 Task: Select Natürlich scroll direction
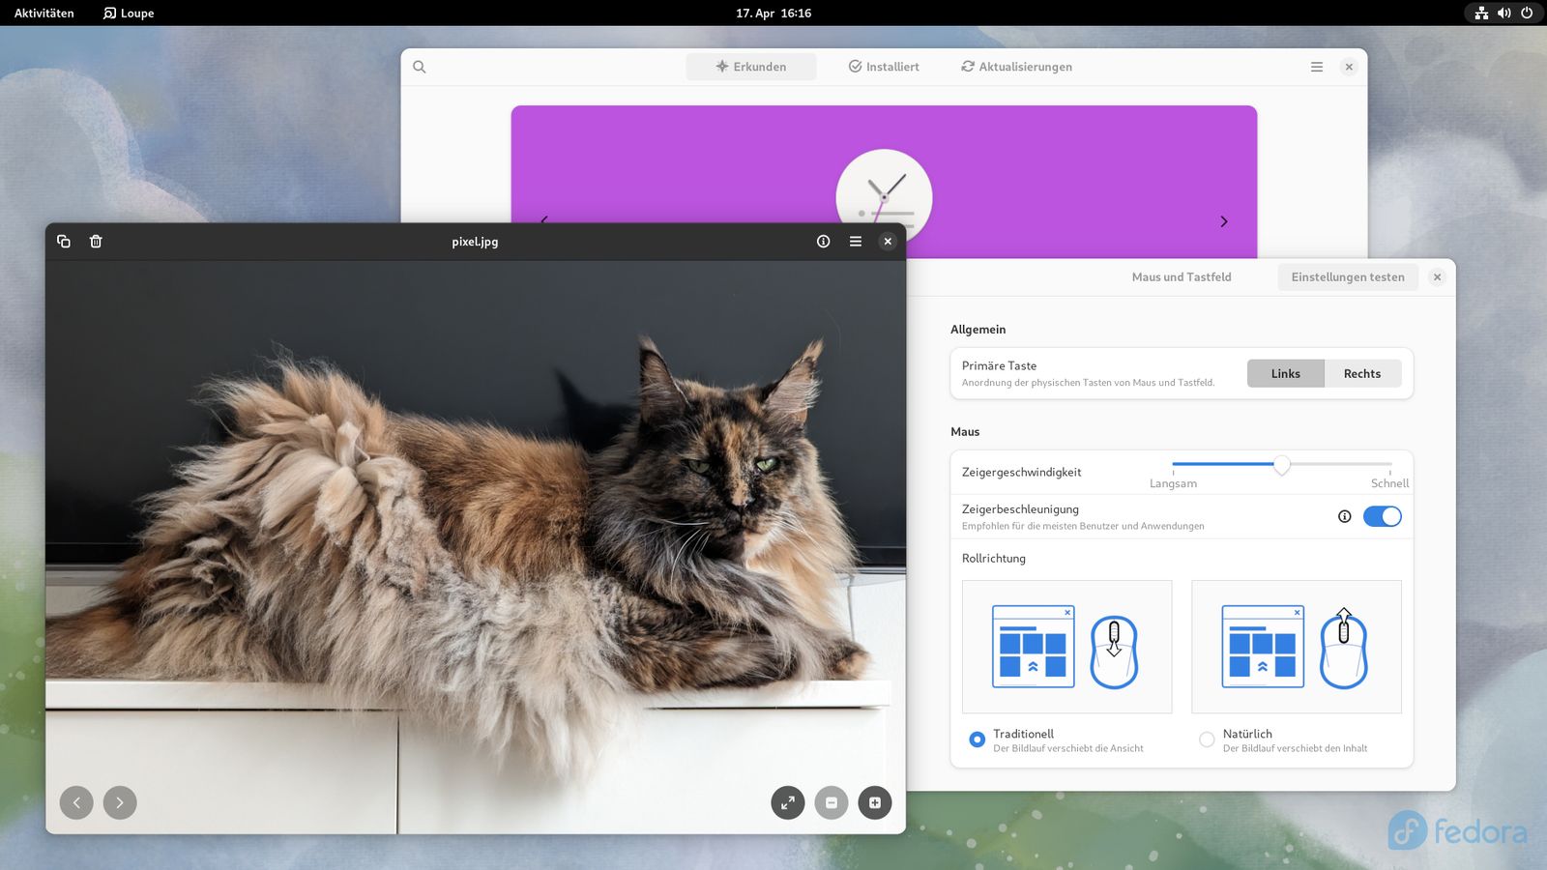coord(1207,739)
